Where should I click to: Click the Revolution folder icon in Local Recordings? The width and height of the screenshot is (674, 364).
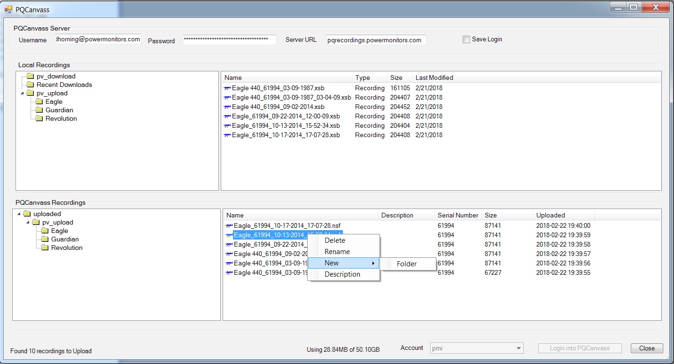(x=40, y=118)
